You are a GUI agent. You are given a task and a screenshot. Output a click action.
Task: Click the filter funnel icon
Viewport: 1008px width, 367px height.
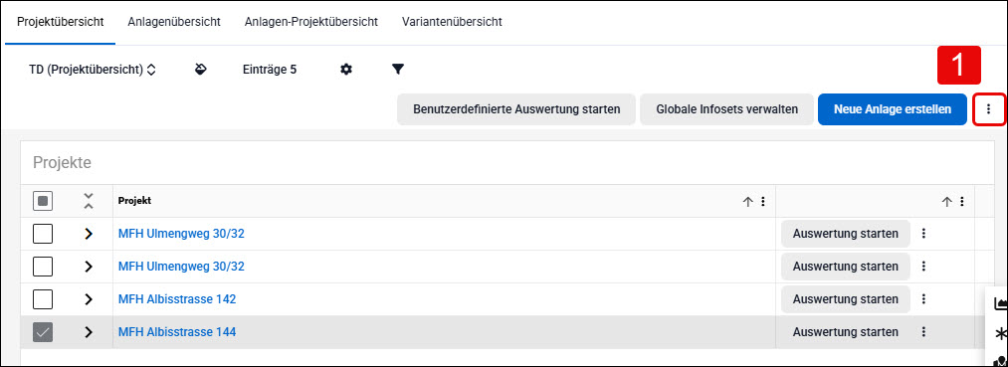point(398,70)
